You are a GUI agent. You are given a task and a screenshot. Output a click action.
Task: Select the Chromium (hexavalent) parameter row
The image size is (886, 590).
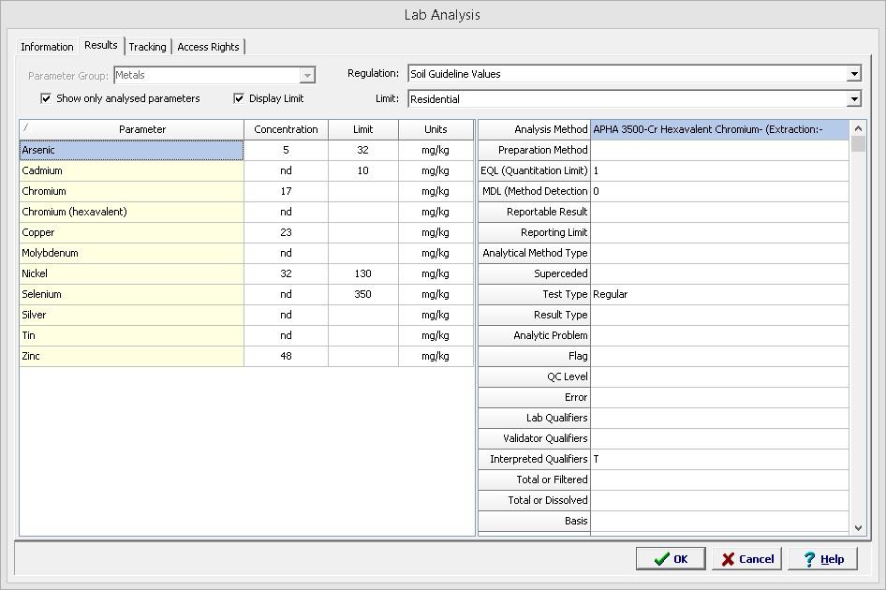131,212
